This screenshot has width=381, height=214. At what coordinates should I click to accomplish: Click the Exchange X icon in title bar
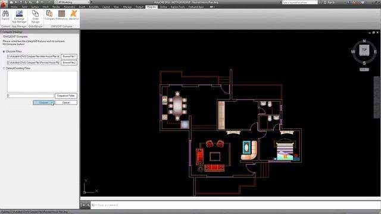tap(349, 2)
